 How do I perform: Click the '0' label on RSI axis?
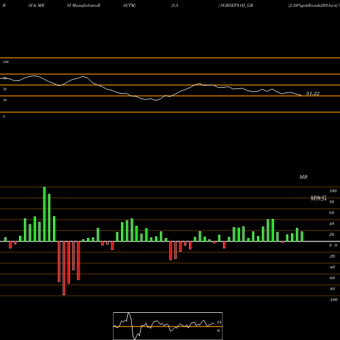(x=3, y=116)
